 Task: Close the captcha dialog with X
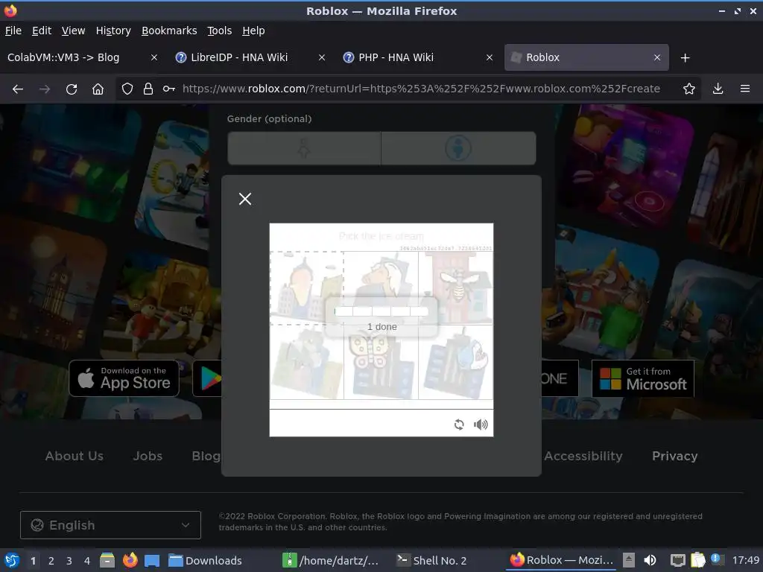point(245,198)
